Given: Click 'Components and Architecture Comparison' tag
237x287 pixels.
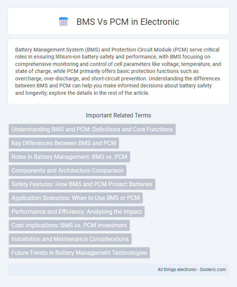Looking at the screenshot, I should (67, 171).
